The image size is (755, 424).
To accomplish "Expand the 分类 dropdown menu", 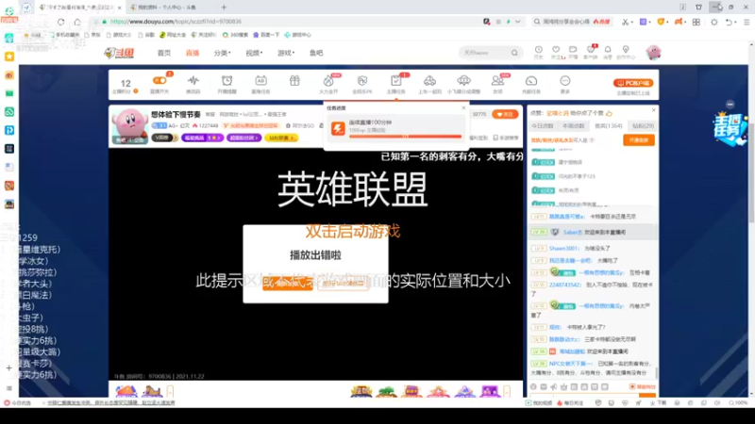I will point(222,53).
